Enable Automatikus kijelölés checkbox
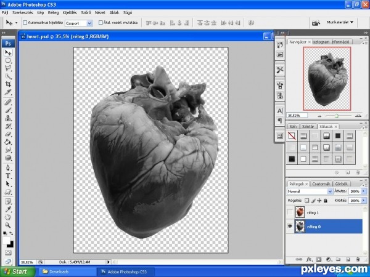 pos(25,23)
